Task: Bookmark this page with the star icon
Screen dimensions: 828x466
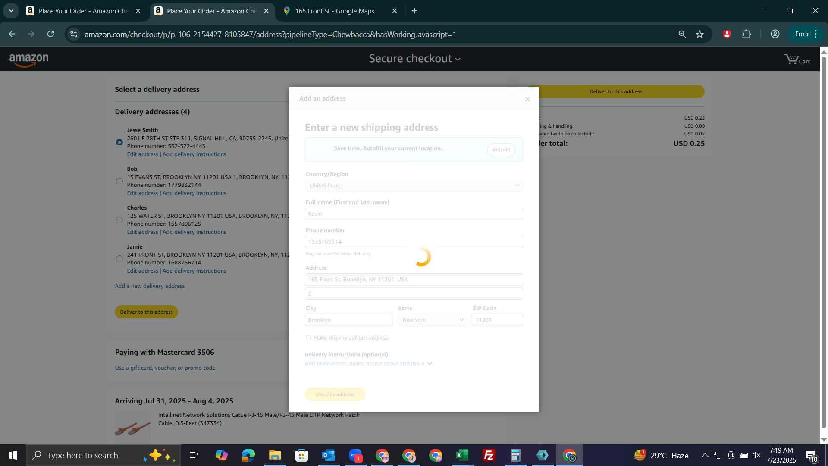Action: tap(699, 34)
